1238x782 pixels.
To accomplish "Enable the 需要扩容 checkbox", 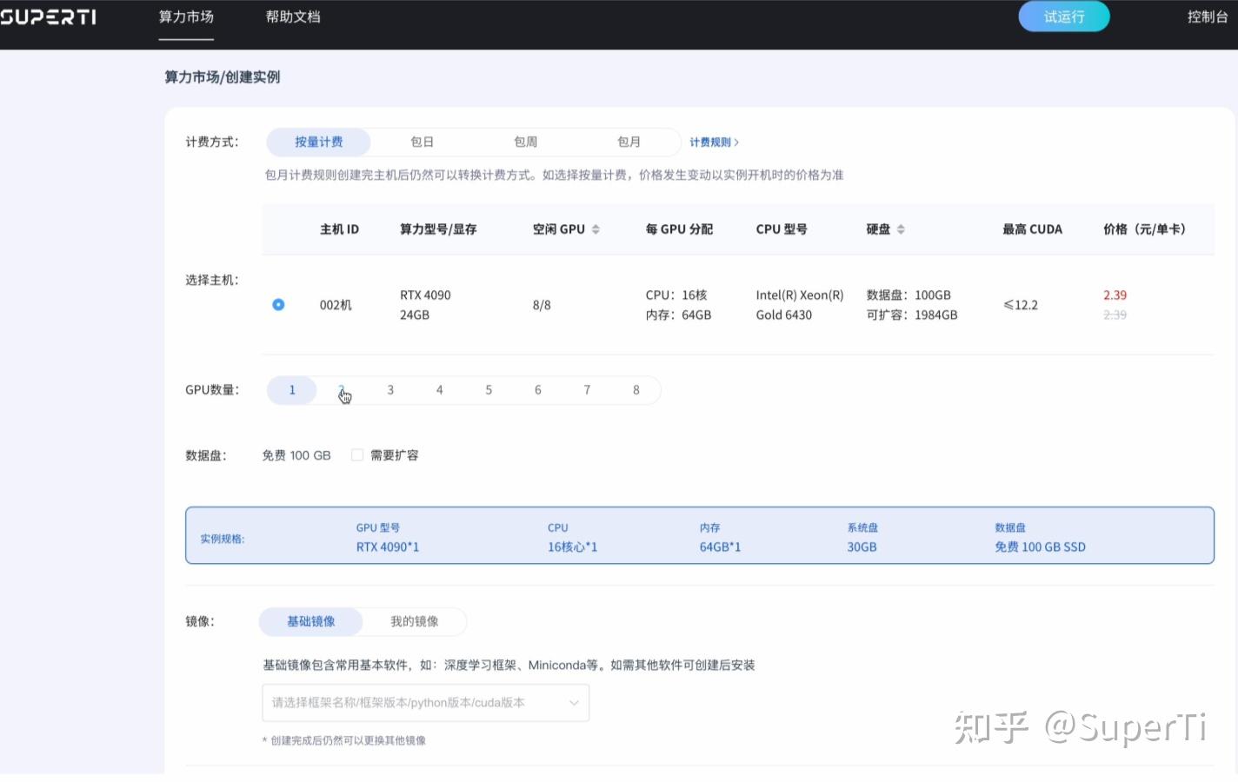I will (357, 454).
